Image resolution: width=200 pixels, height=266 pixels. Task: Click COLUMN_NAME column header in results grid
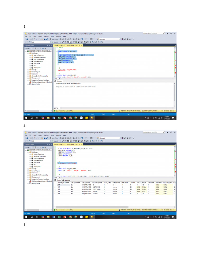click(97, 183)
